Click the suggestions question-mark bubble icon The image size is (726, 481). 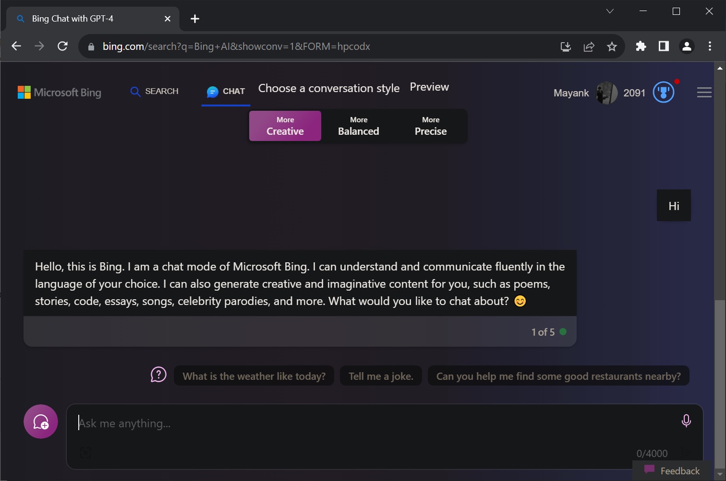158,375
